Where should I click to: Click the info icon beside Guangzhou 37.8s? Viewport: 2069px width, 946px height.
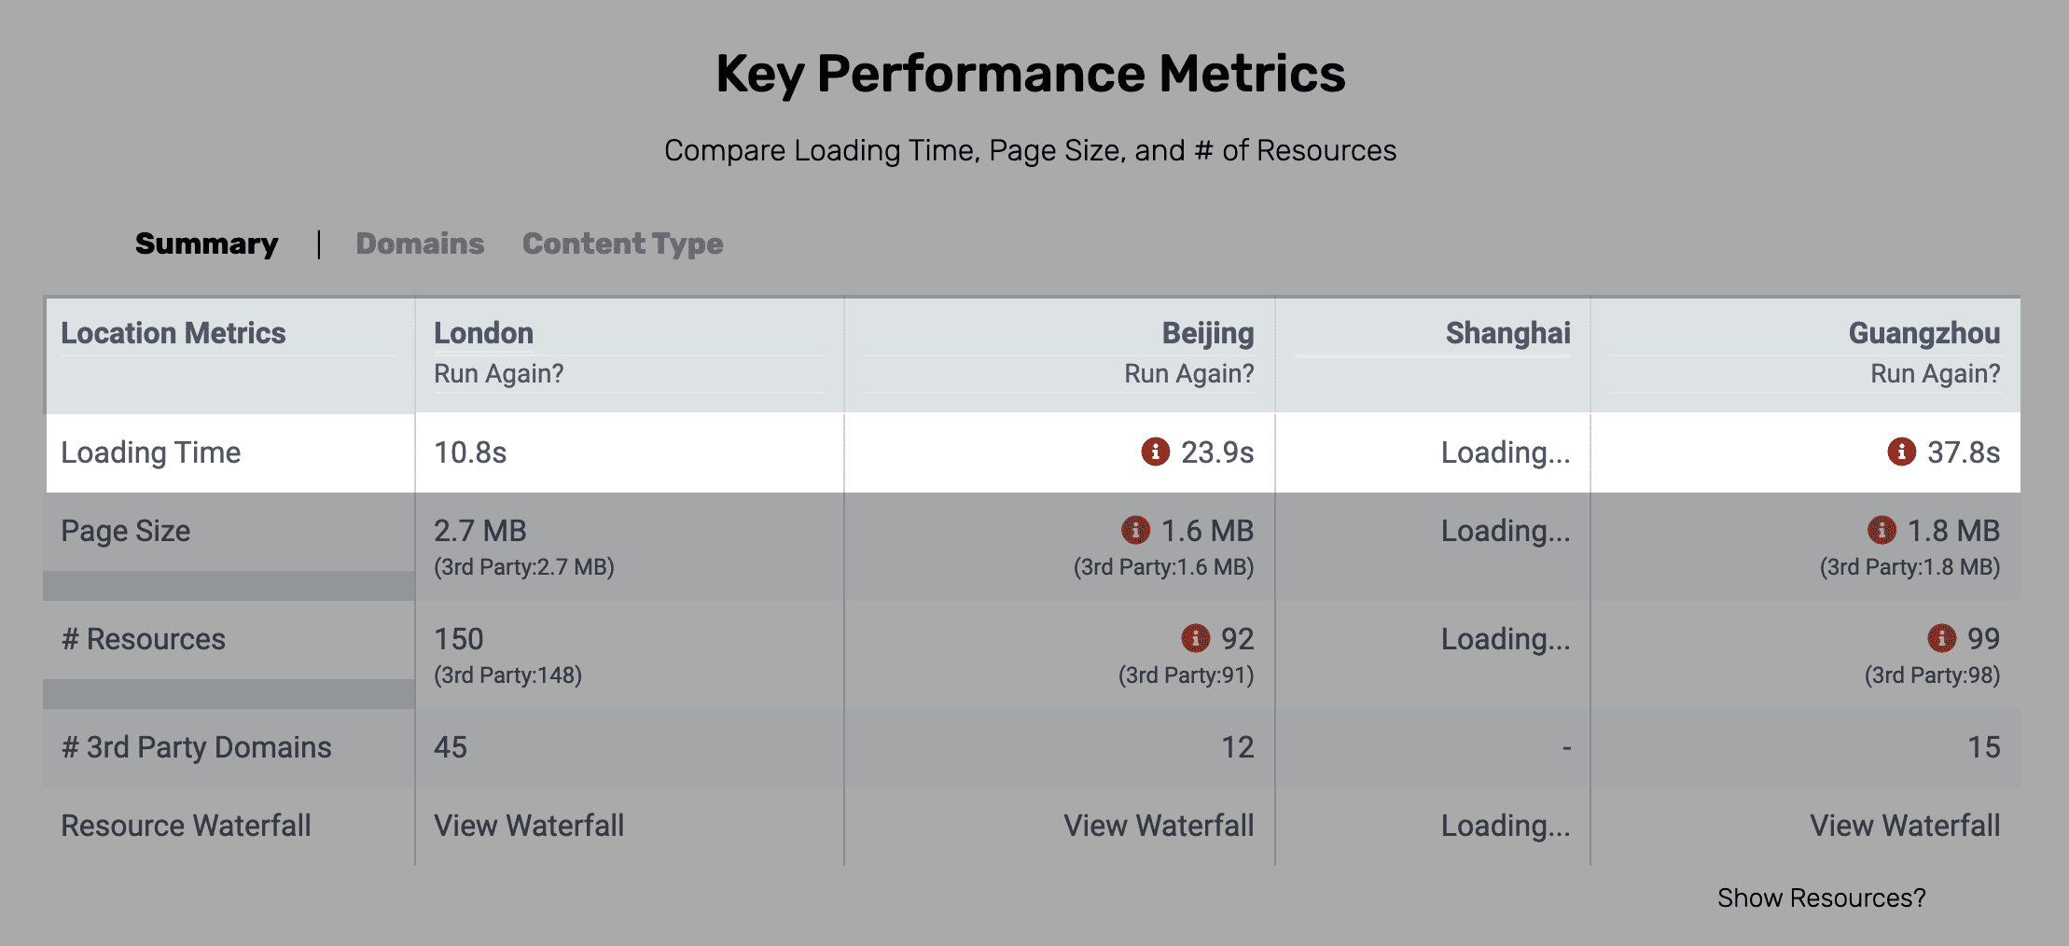[1901, 452]
